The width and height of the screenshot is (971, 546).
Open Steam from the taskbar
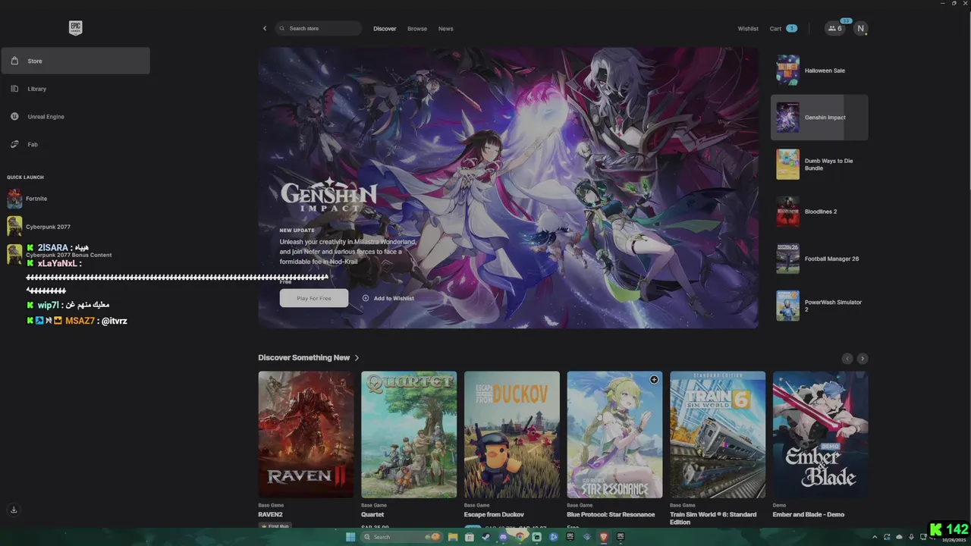click(x=486, y=537)
